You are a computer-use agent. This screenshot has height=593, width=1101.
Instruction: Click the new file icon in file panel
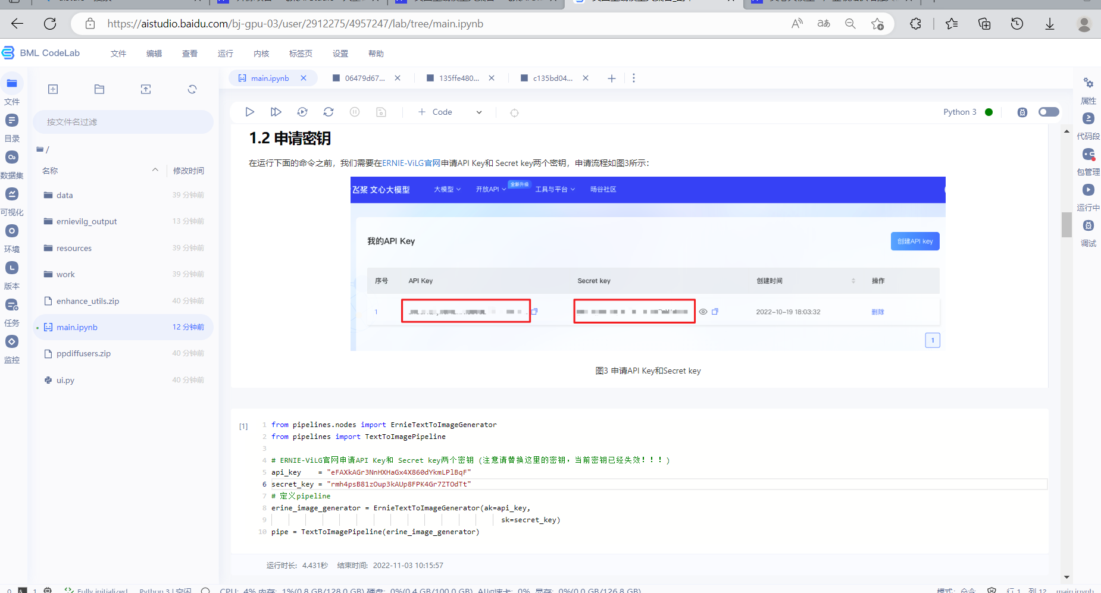53,89
